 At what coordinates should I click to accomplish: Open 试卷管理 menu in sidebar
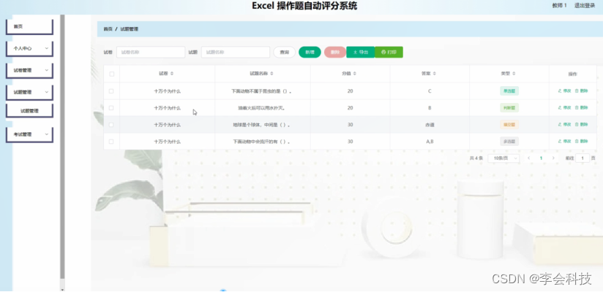tap(29, 71)
